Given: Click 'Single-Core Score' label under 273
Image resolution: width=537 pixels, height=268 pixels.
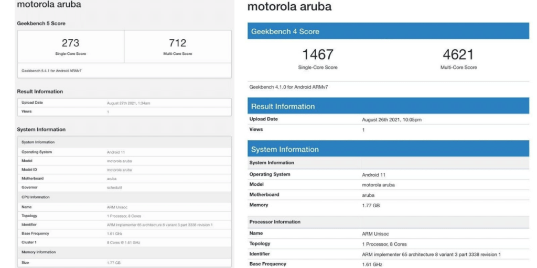Looking at the screenshot, I should (71, 54).
